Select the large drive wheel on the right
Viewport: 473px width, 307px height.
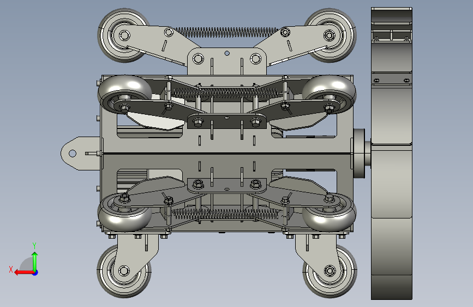coord(392,153)
